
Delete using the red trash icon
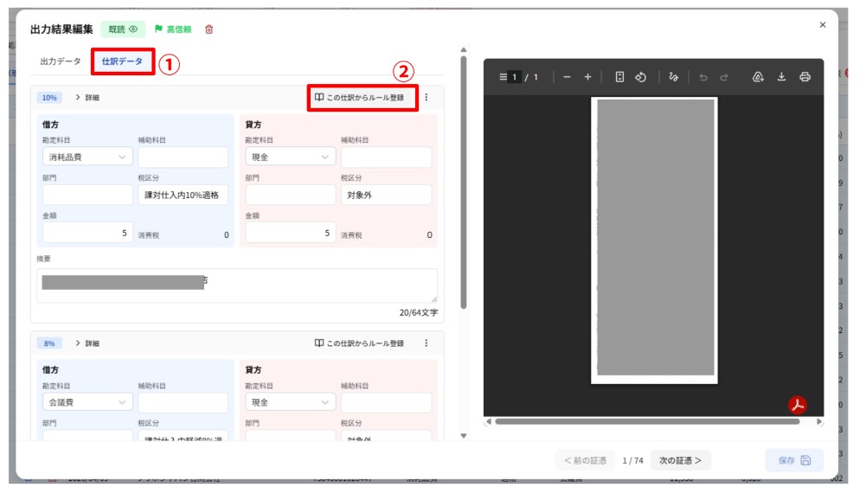coord(208,29)
